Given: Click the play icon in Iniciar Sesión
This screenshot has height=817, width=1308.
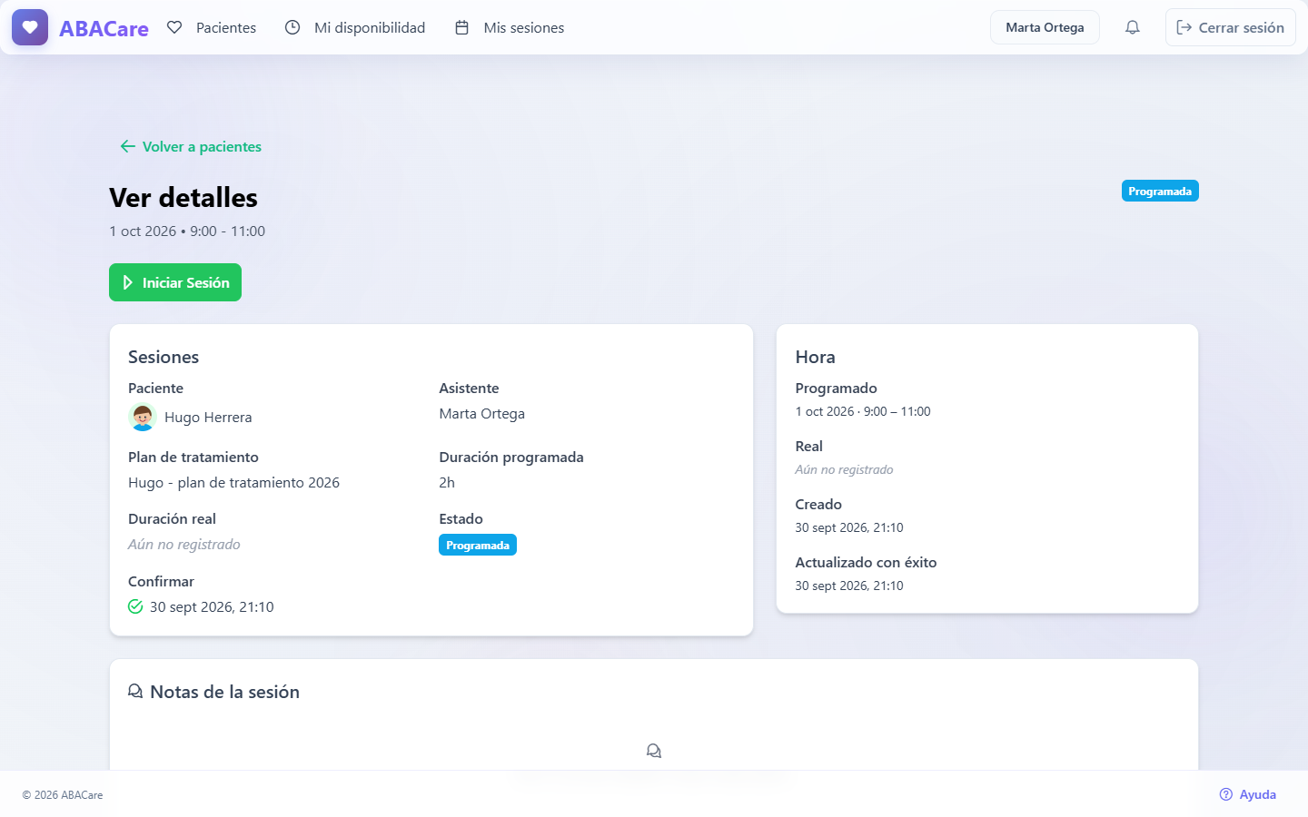Looking at the screenshot, I should pyautogui.click(x=128, y=282).
